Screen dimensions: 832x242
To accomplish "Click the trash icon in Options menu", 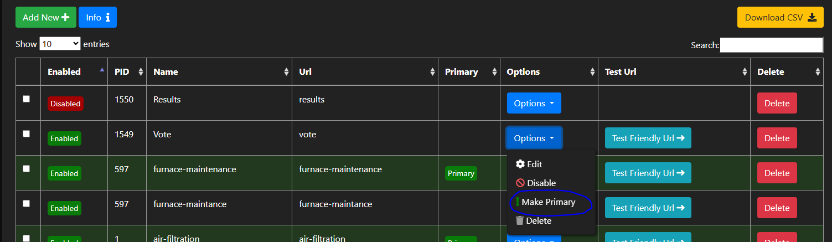I will [520, 221].
